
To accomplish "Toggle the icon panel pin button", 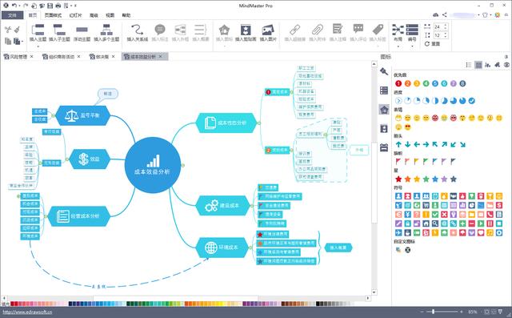I will click(506, 57).
